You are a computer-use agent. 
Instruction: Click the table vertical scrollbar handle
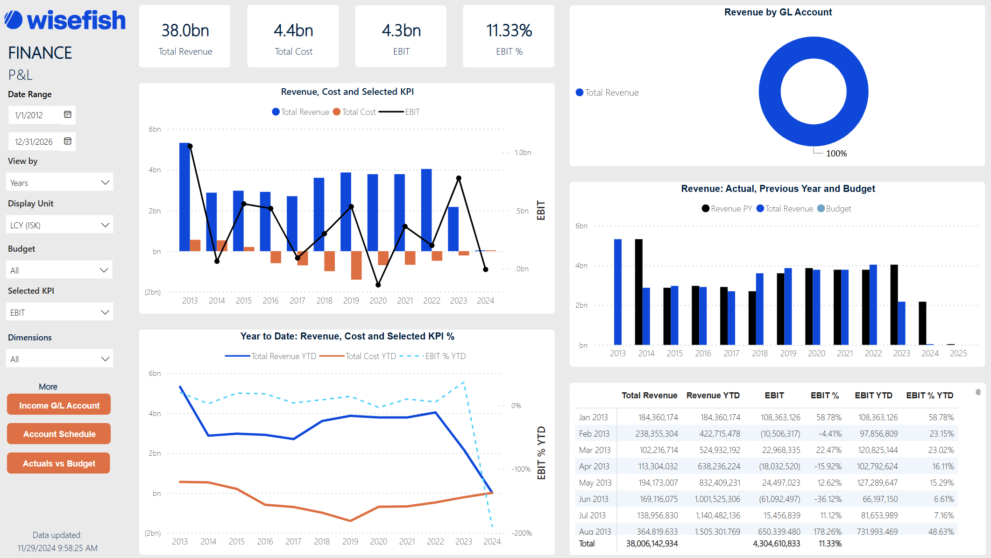point(978,392)
